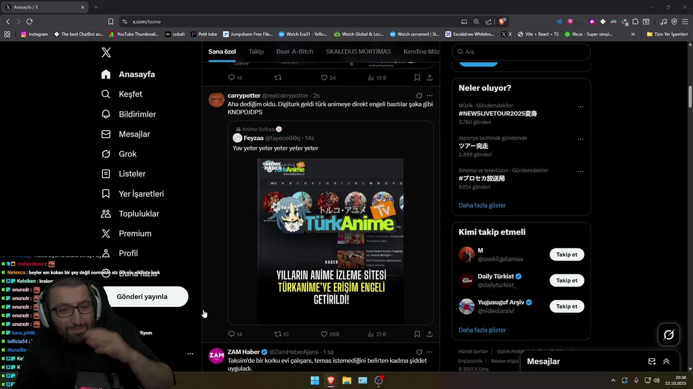Click the Profil person icon
Image resolution: width=693 pixels, height=389 pixels.
coord(106,253)
